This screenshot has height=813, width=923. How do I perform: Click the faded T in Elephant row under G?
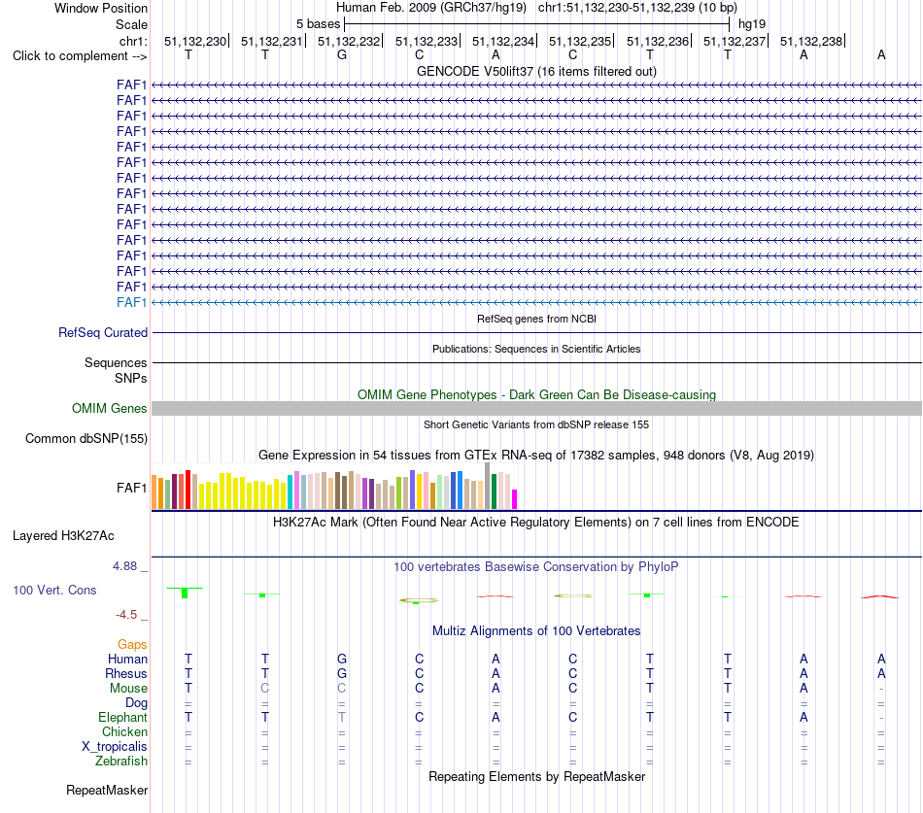[x=342, y=717]
